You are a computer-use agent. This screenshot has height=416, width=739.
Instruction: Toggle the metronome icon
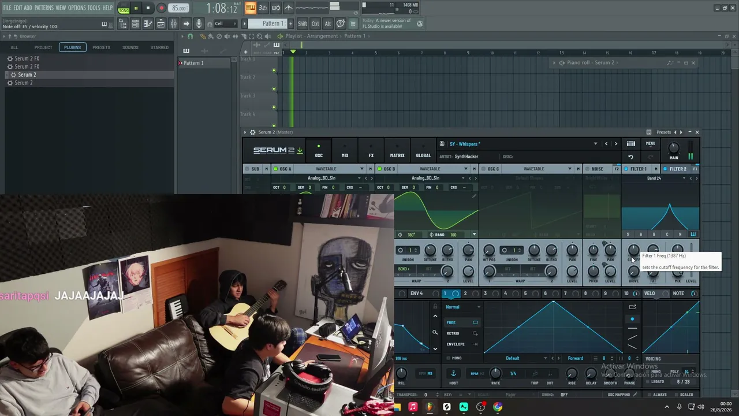288,8
